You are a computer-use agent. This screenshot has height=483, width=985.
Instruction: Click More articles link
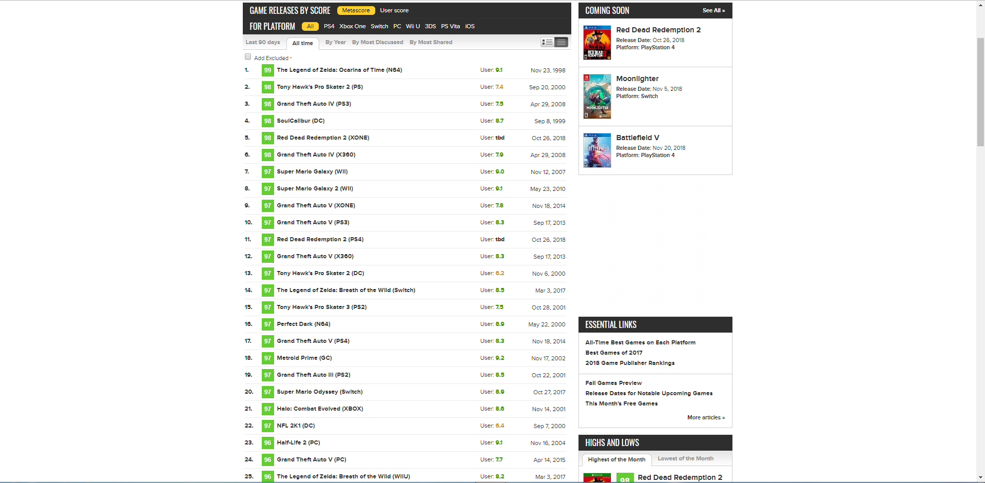[x=706, y=417]
